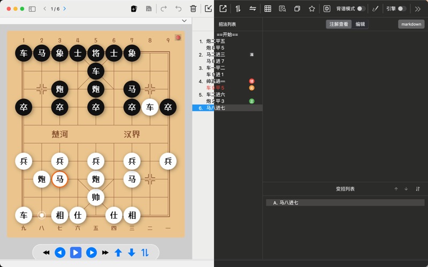Click the brush annotation tool icon

[x=375, y=9]
